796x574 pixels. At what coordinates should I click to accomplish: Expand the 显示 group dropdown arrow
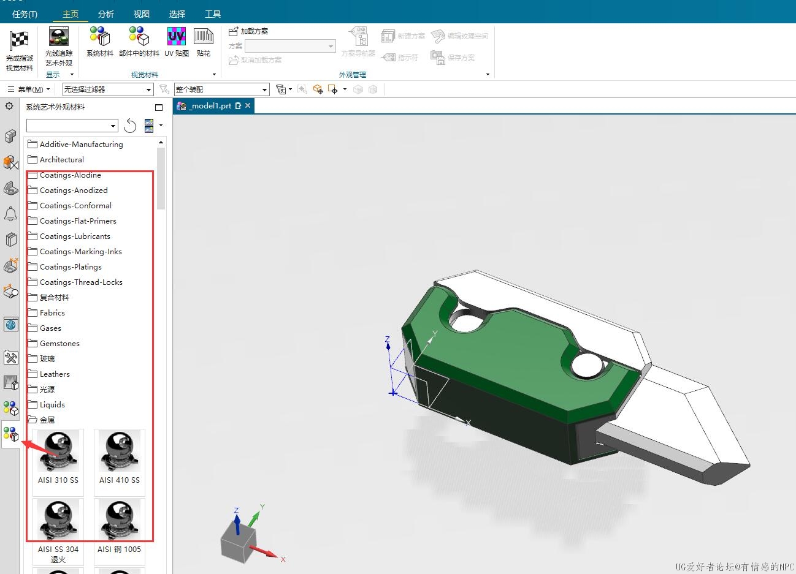[x=72, y=75]
